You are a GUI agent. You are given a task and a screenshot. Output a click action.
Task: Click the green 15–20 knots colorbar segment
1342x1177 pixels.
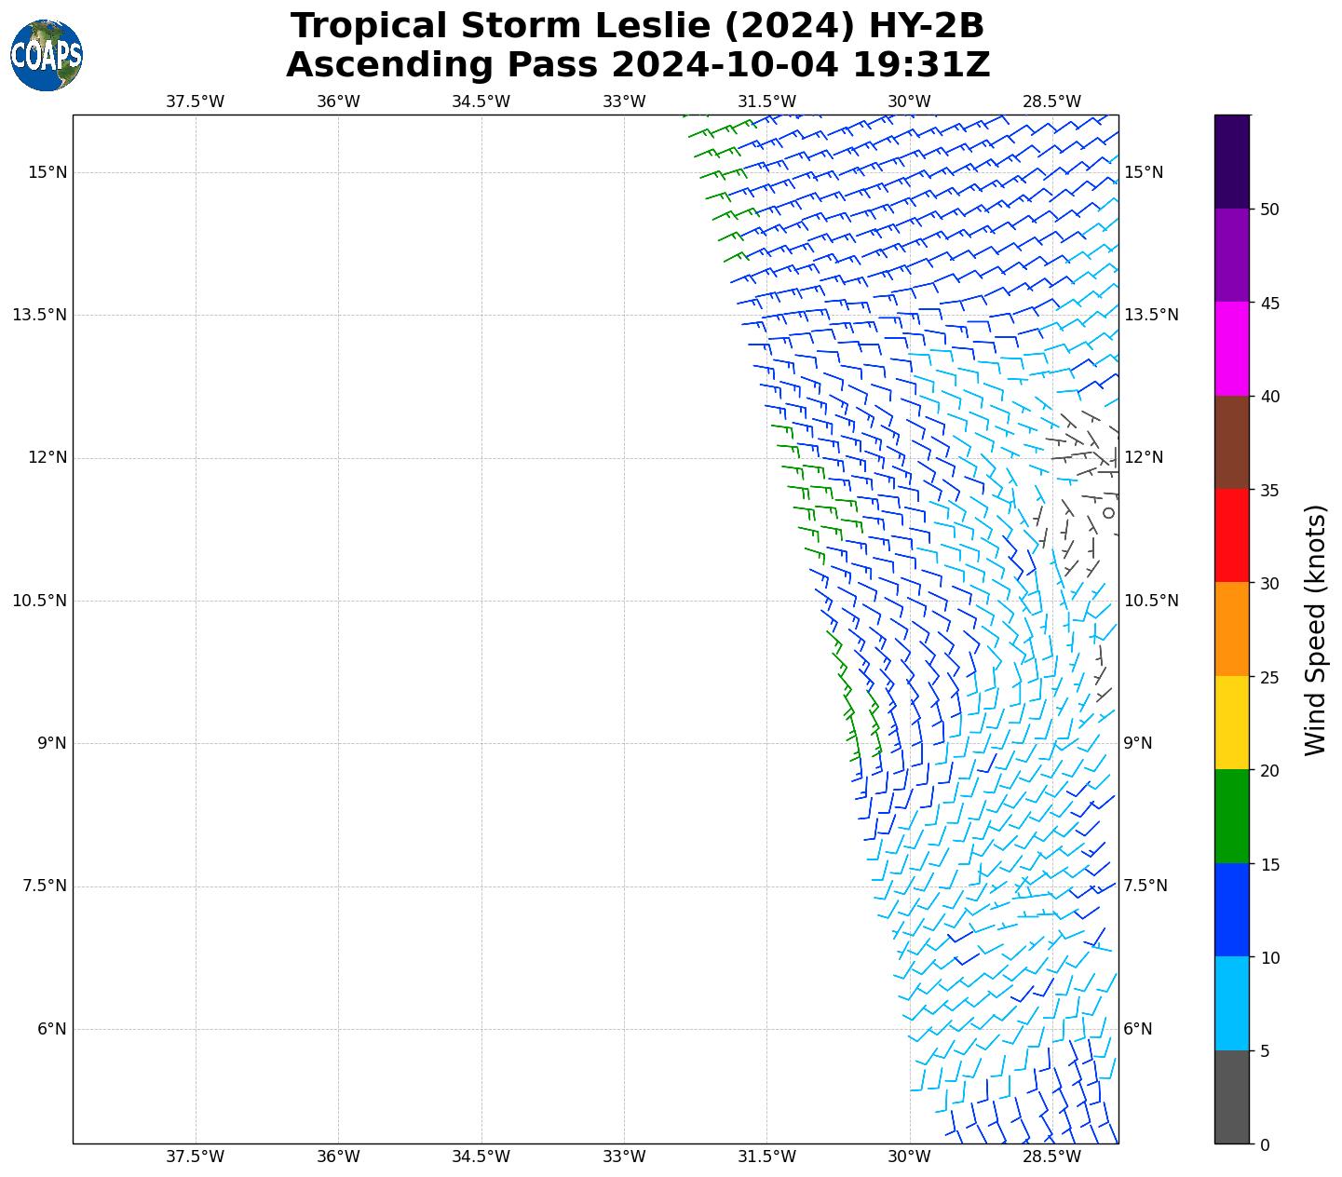(1231, 816)
